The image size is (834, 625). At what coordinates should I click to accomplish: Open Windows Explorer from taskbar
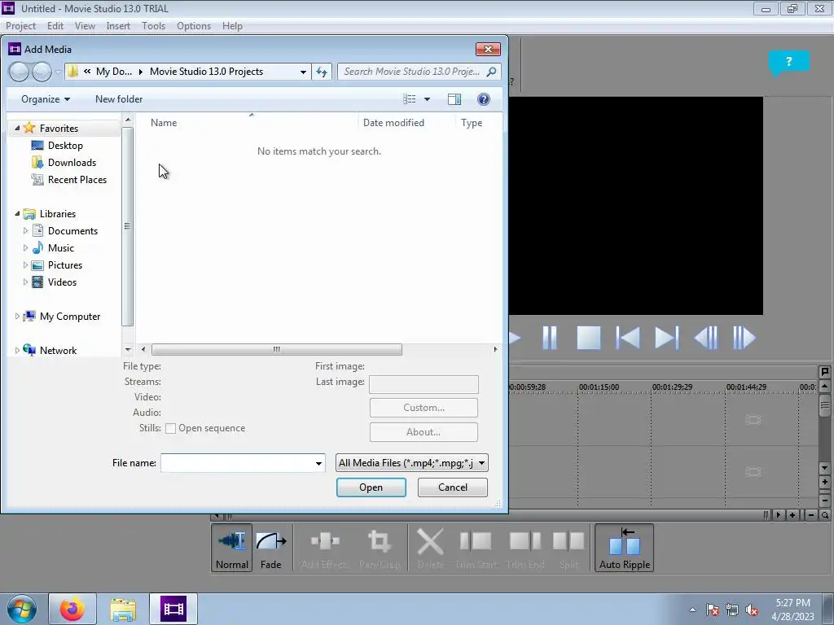click(123, 609)
